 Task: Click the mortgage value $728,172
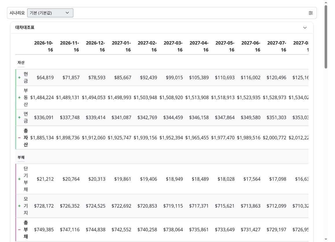click(44, 206)
